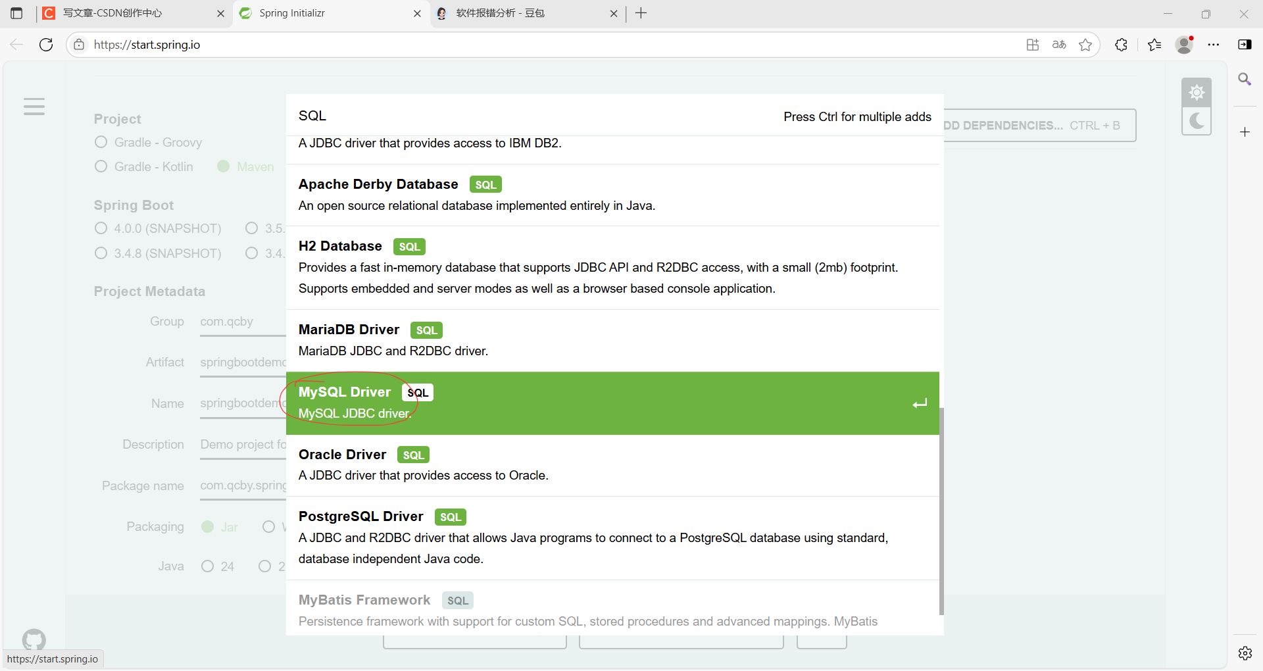This screenshot has height=671, width=1263.
Task: Edit the Group field com.qcby
Action: (243, 322)
